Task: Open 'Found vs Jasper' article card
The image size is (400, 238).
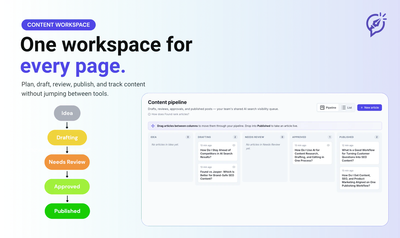Action: (x=217, y=173)
